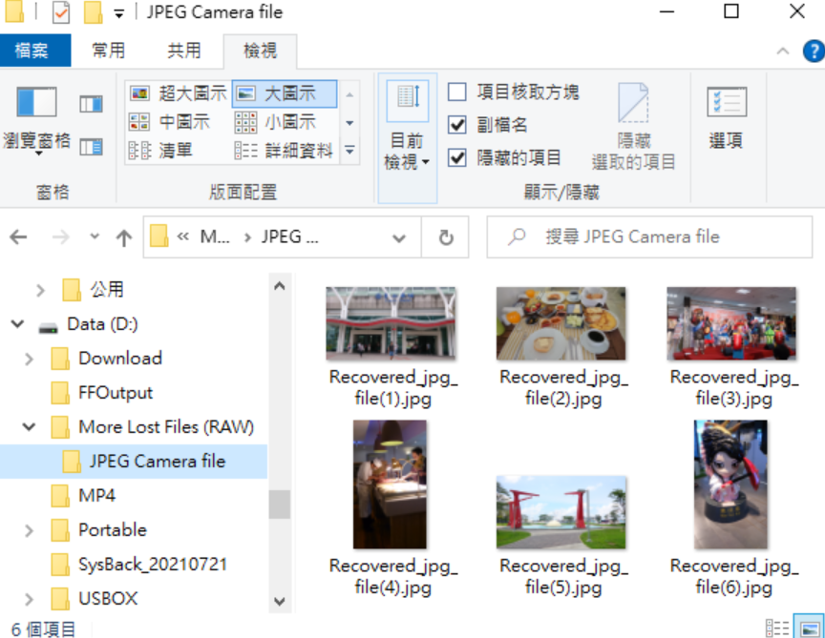Switch to the 共用 Share tab
This screenshot has width=825, height=638.
pyautogui.click(x=184, y=51)
